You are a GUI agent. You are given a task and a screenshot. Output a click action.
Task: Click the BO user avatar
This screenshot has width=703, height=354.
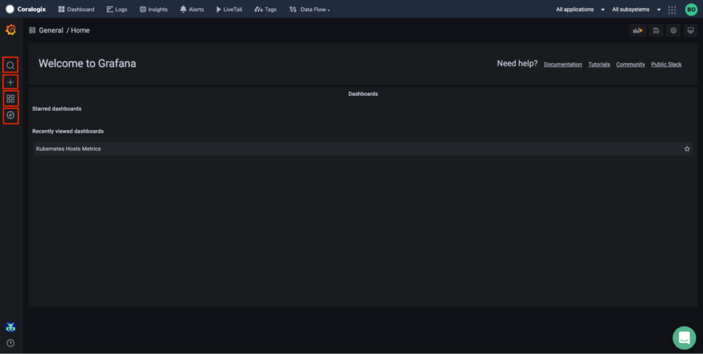tap(691, 10)
